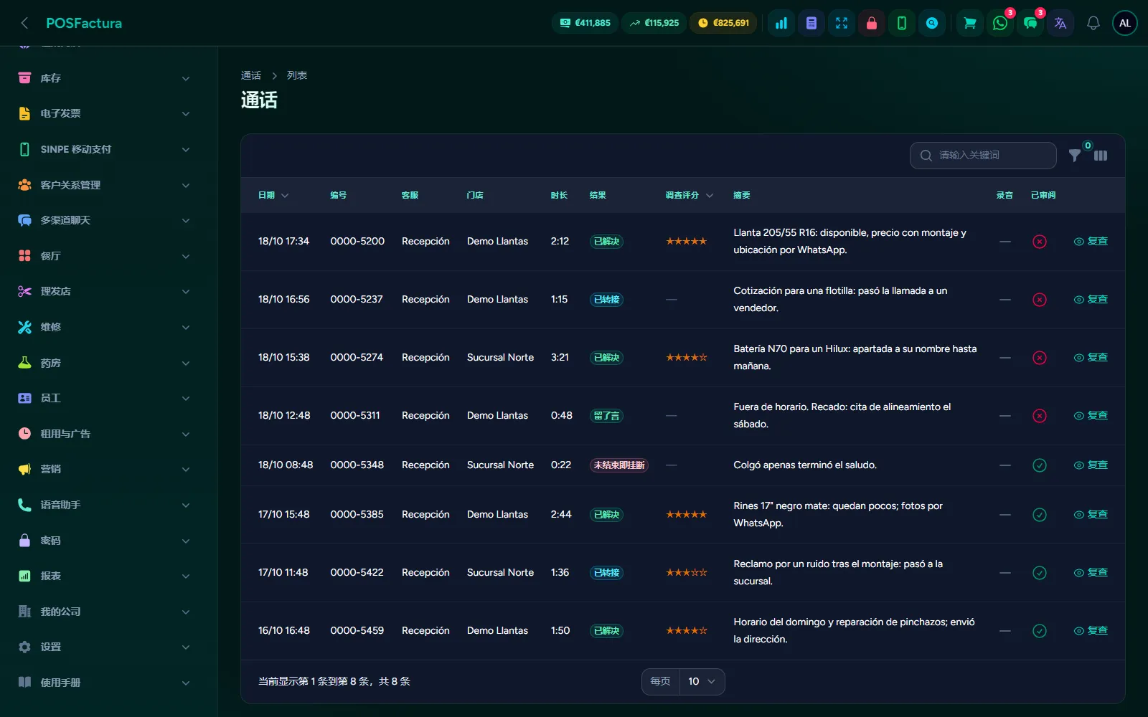Toggle reviewed status for call 0000-5200
This screenshot has height=717, width=1148.
[1039, 242]
